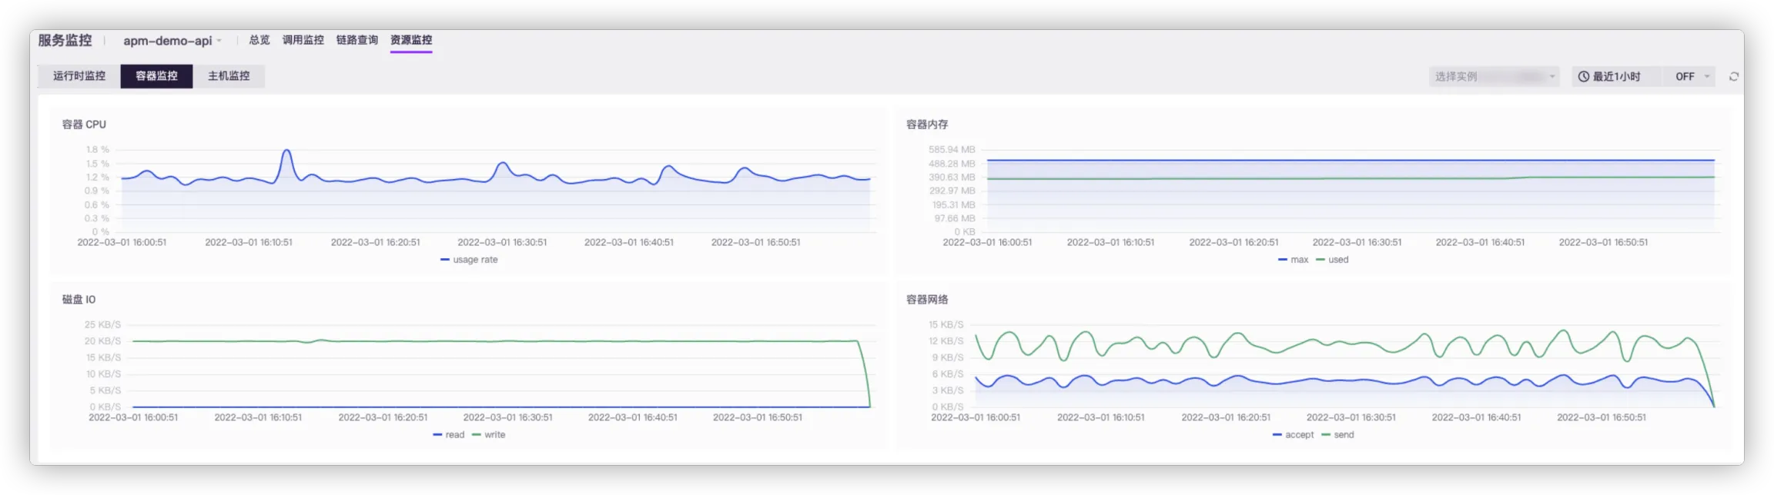Toggle the used legend in 容器内存 chart
This screenshot has height=495, width=1774.
coord(1333,260)
